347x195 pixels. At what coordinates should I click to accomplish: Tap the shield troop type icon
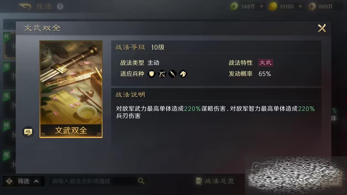[151, 74]
